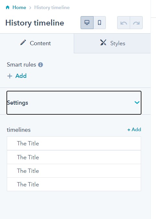Open the Content tab

[x=37, y=43]
